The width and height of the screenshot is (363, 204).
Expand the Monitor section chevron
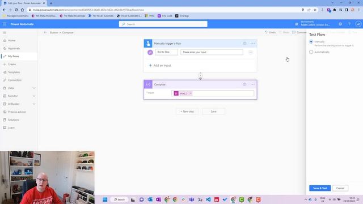[x=34, y=96]
